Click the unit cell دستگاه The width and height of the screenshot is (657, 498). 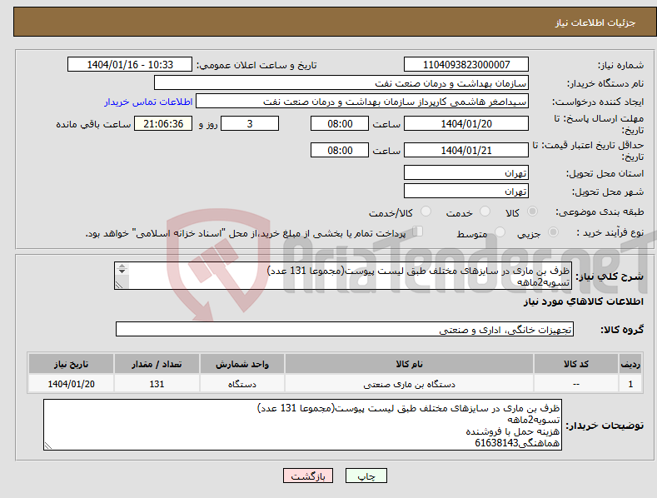click(242, 384)
